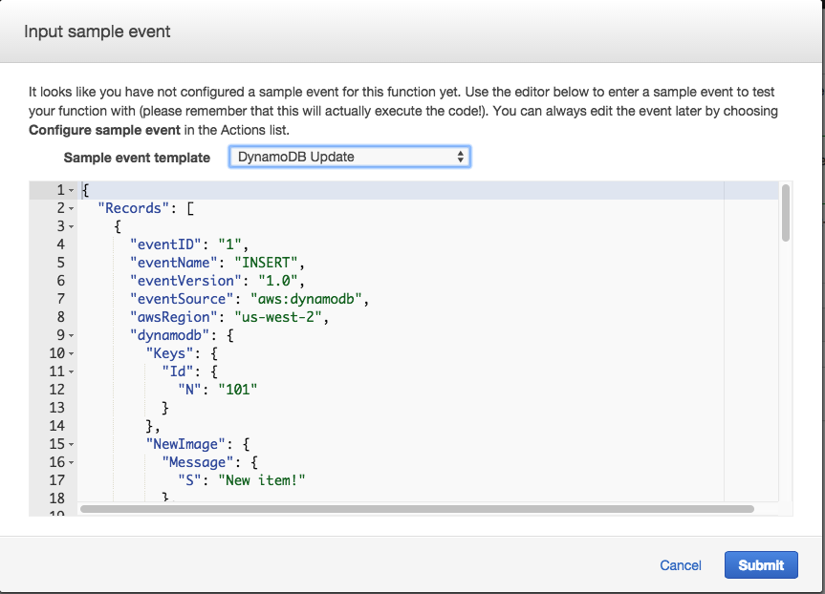Viewport: 825px width, 594px height.
Task: Click the dropdown's double-arrow selector icon
Action: coord(460,157)
